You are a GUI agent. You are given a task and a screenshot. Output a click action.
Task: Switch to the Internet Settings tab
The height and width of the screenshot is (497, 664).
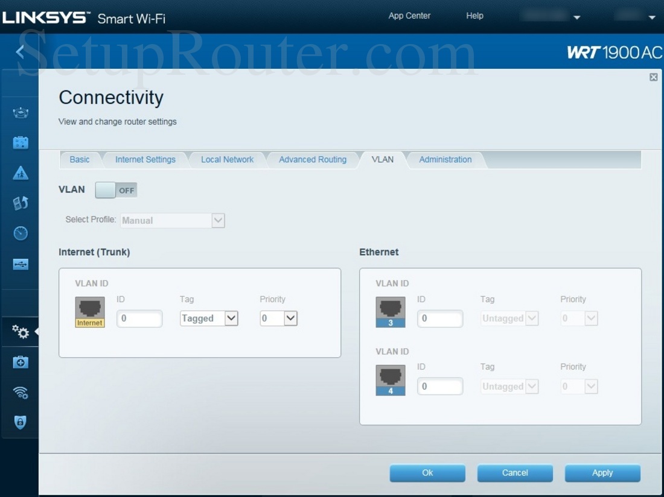coord(145,159)
